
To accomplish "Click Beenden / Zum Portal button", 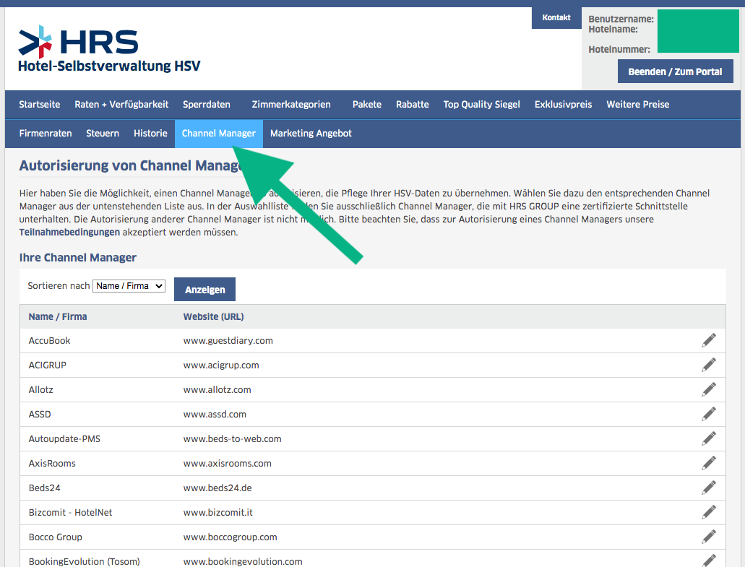I will coord(675,72).
